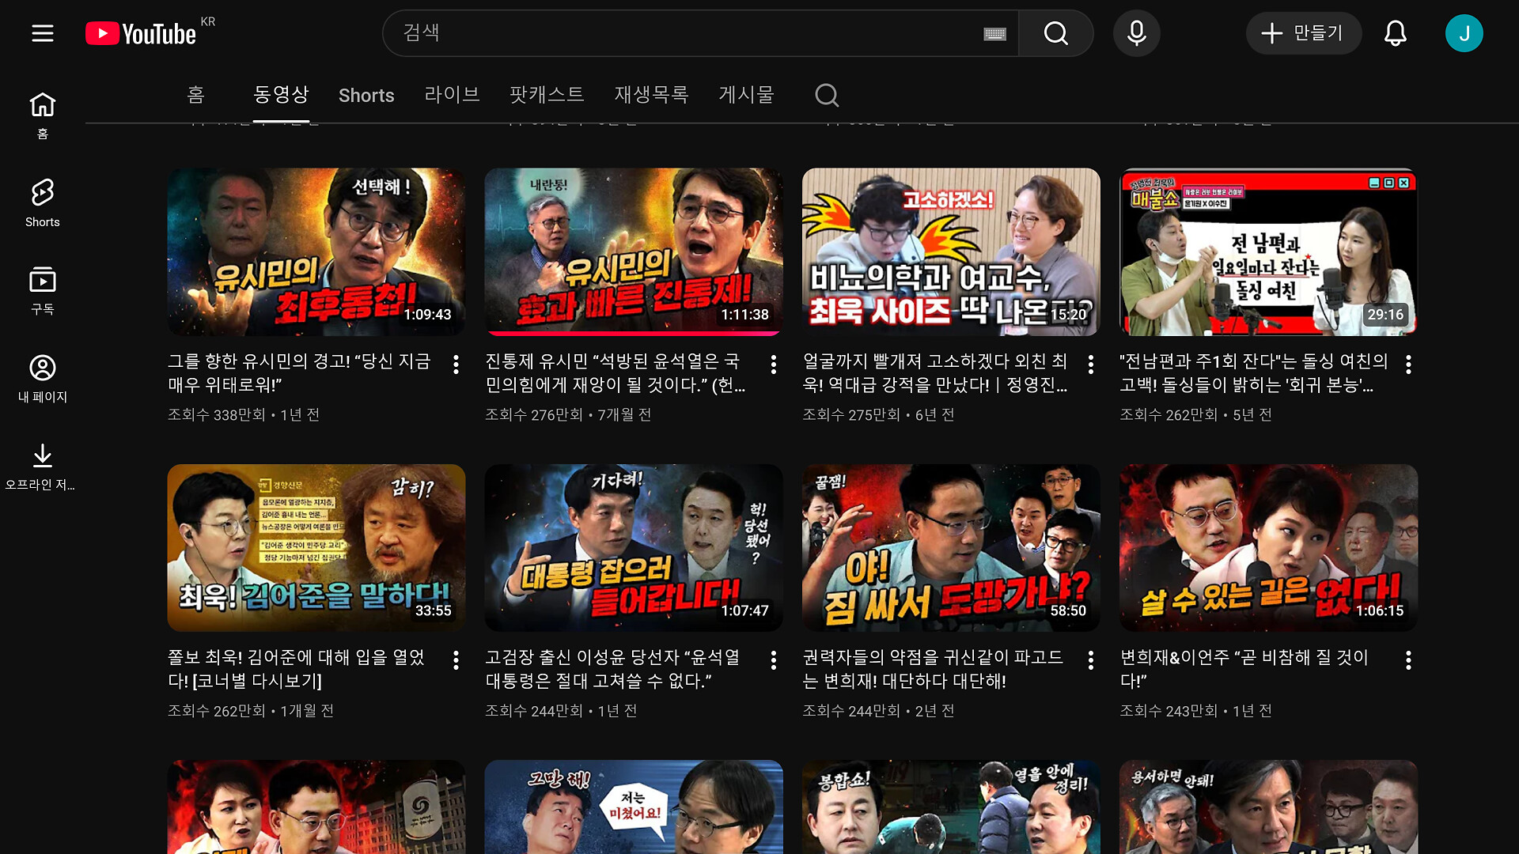Open the on-screen keyboard icon
The height and width of the screenshot is (854, 1519).
[994, 33]
